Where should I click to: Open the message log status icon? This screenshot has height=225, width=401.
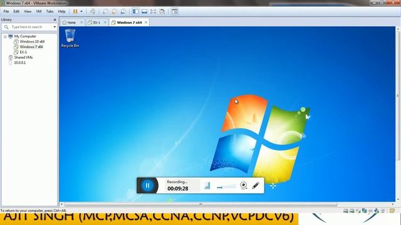392,211
